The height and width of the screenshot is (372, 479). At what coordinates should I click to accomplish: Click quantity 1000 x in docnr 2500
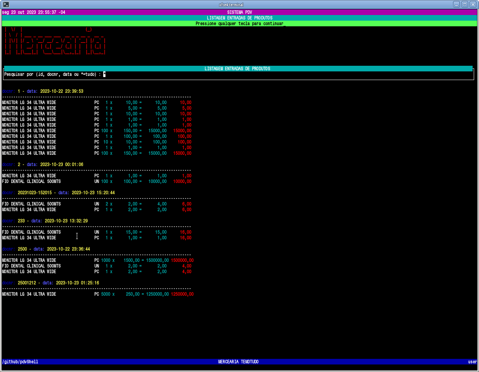click(x=108, y=260)
